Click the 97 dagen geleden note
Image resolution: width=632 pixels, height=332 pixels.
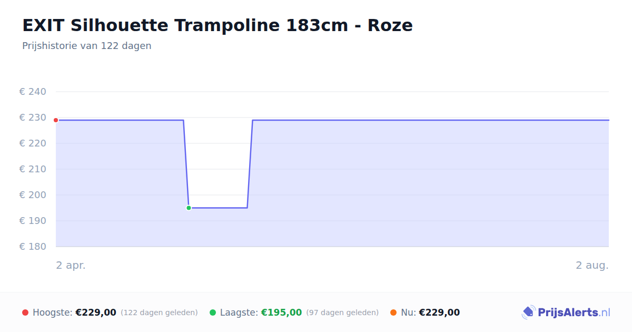pos(342,313)
